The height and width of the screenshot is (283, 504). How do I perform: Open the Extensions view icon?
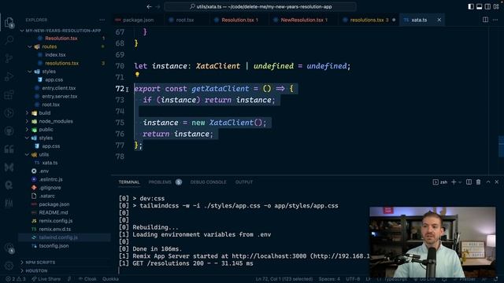9,94
